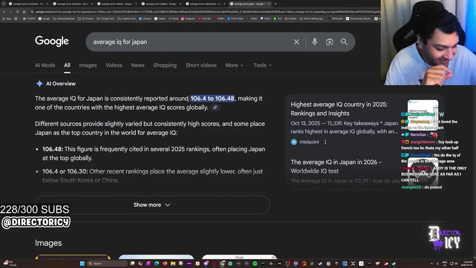The height and width of the screenshot is (268, 476).
Task: Click the browser back arrow
Action: (x=4, y=12)
